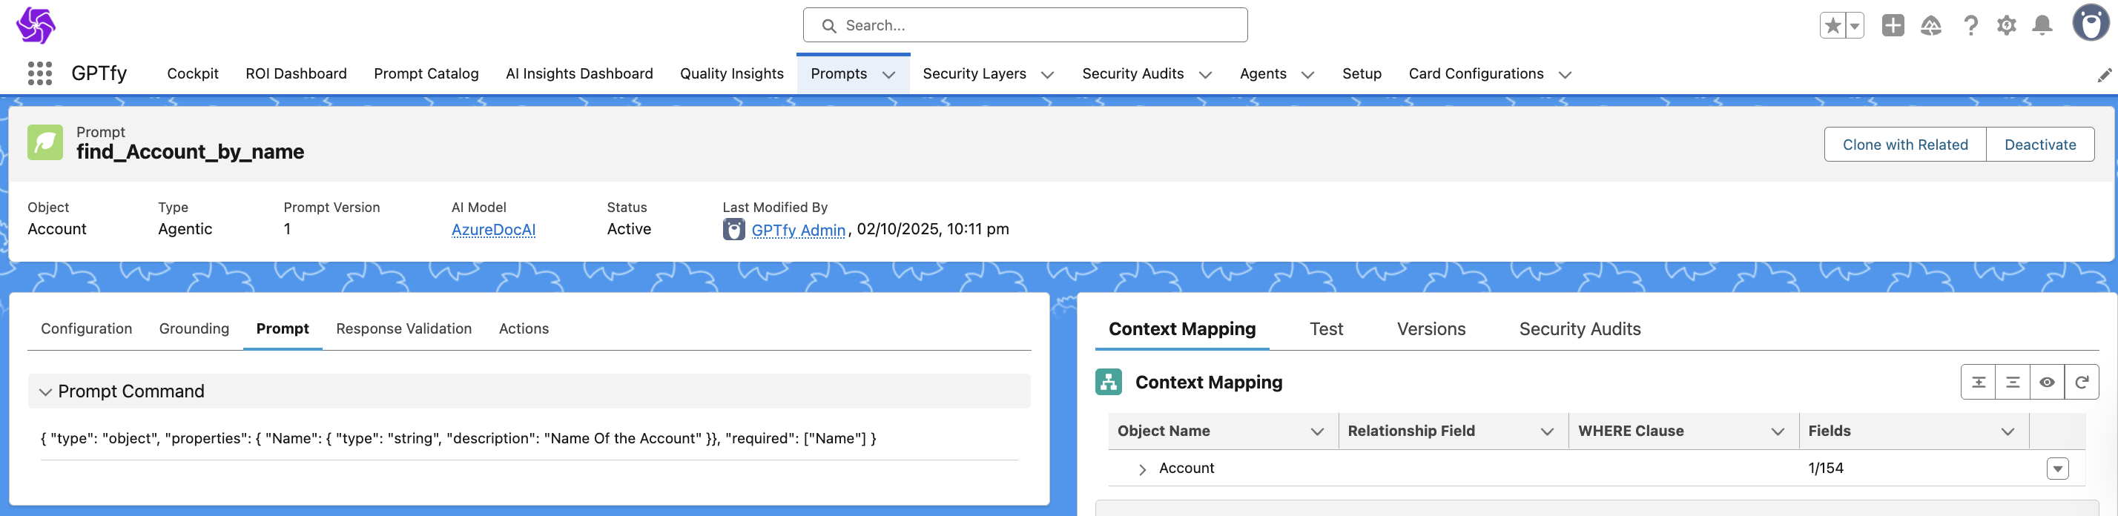Collapse the Prompt Command section
Screen dimensions: 2118x516
click(46, 392)
